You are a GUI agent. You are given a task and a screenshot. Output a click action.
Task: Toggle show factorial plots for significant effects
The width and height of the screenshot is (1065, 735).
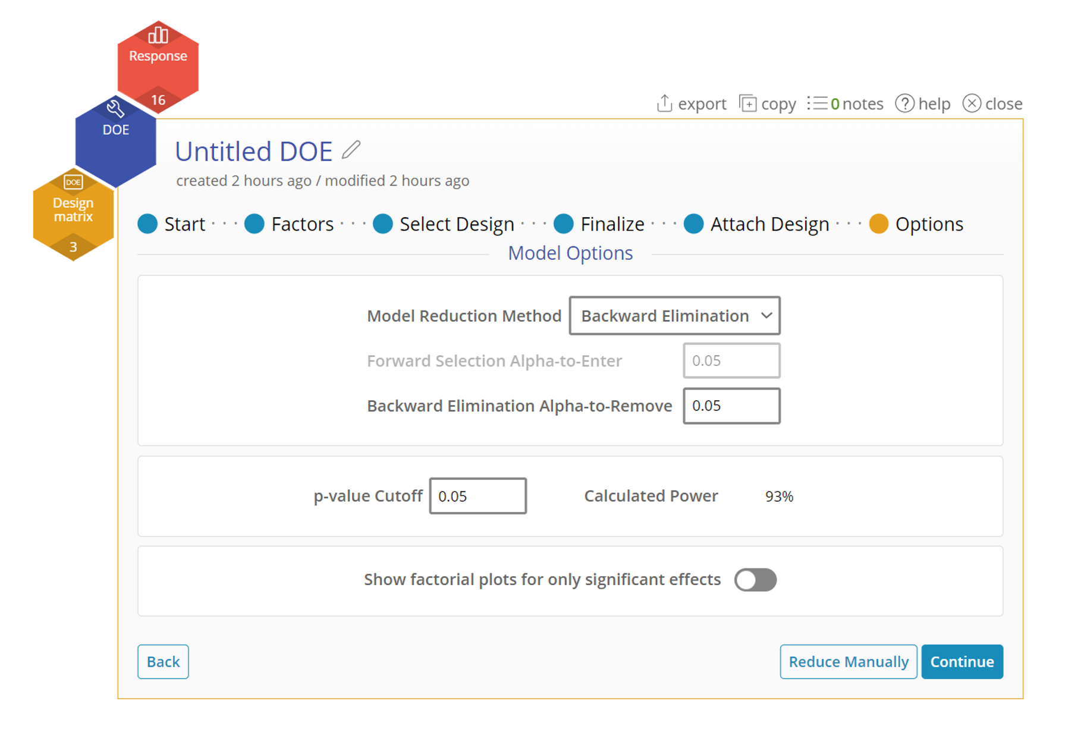point(755,580)
